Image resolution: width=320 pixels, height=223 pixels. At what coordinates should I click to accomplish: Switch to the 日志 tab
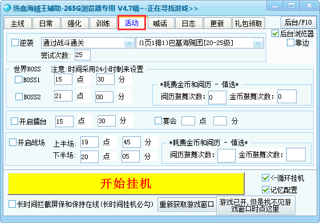point(189,23)
